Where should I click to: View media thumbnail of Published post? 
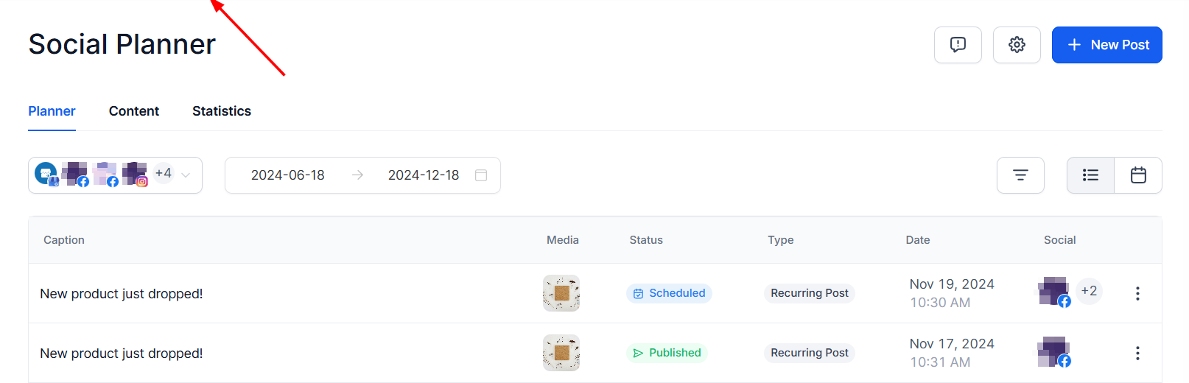(x=561, y=353)
